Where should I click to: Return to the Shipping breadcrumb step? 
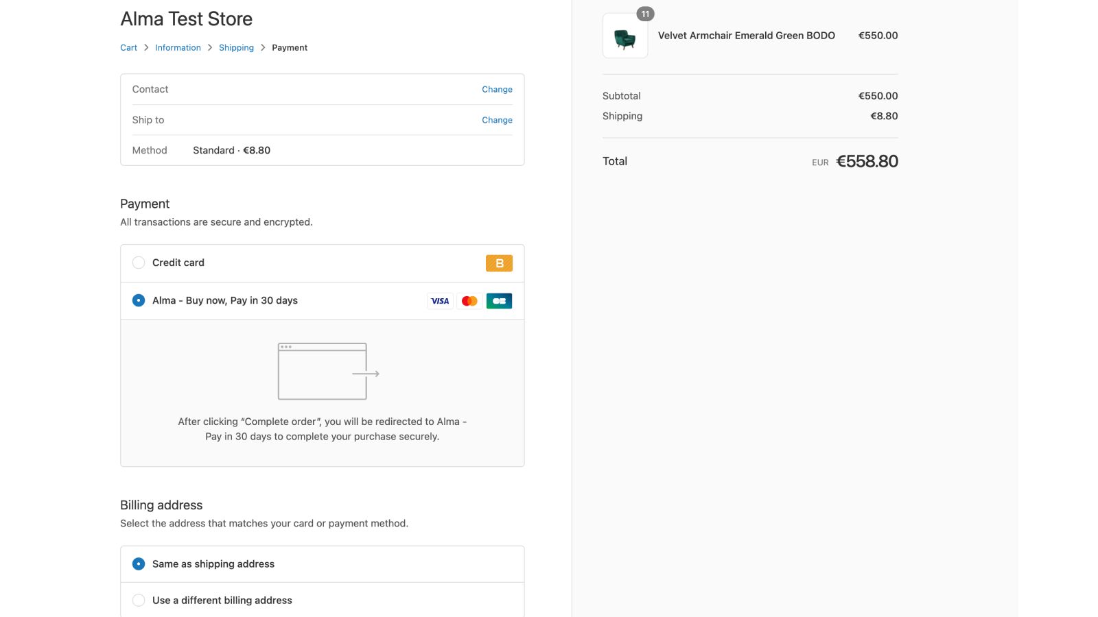(236, 48)
